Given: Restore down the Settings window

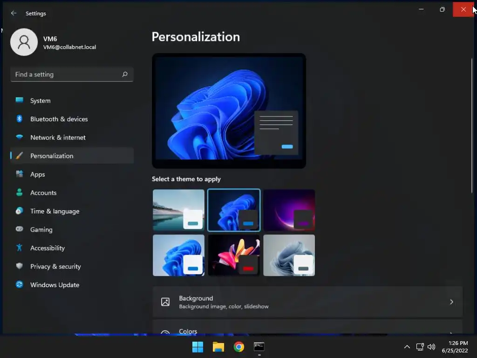Looking at the screenshot, I should point(443,9).
